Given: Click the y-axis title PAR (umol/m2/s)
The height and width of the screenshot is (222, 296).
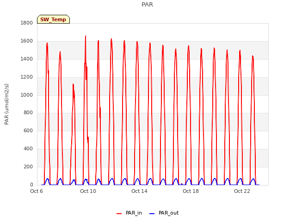Looking at the screenshot, I should click(6, 104).
